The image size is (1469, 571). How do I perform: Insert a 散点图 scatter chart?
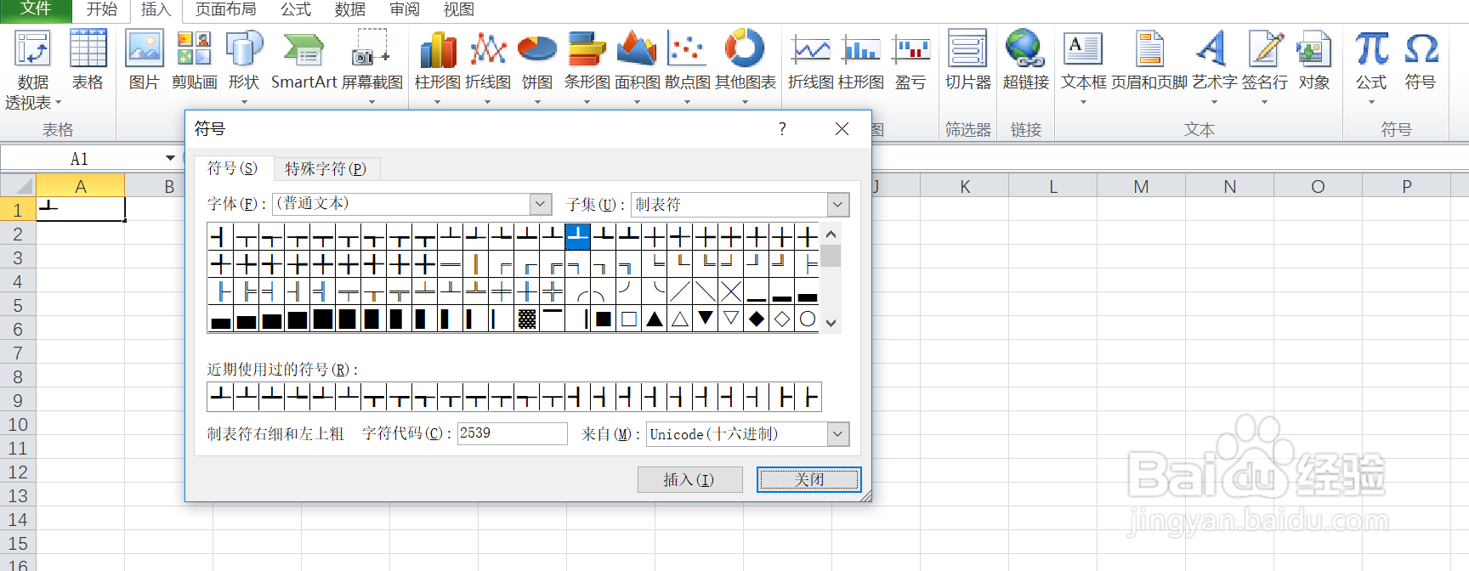(687, 66)
